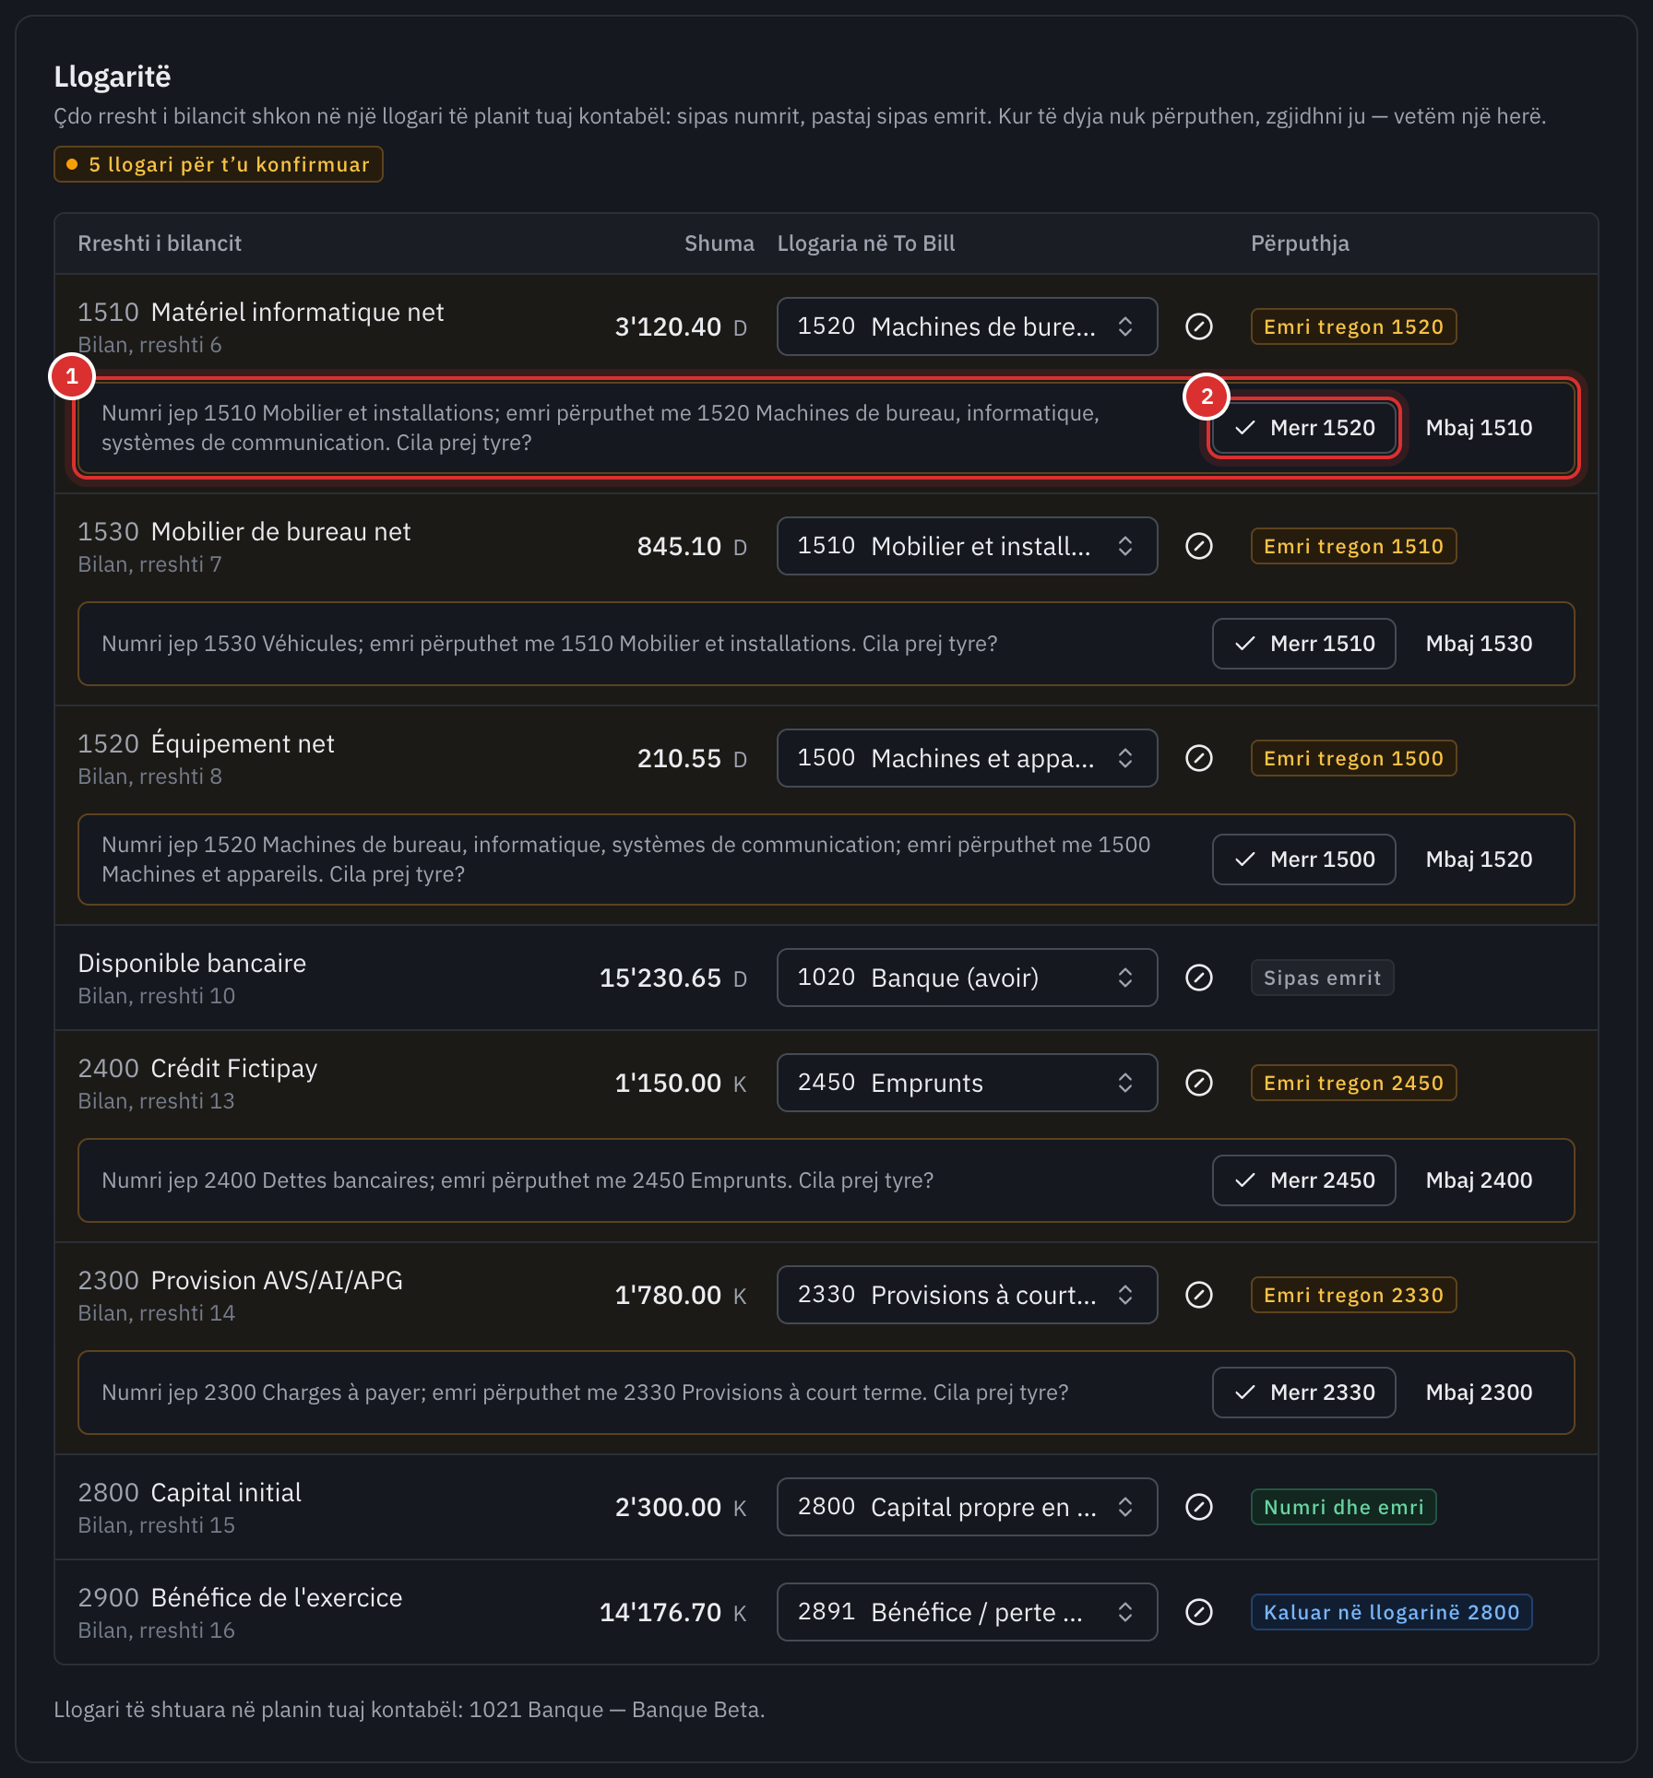Choose the Mbaj 2400 option
Screen dimensions: 1653x1778
(1479, 1180)
